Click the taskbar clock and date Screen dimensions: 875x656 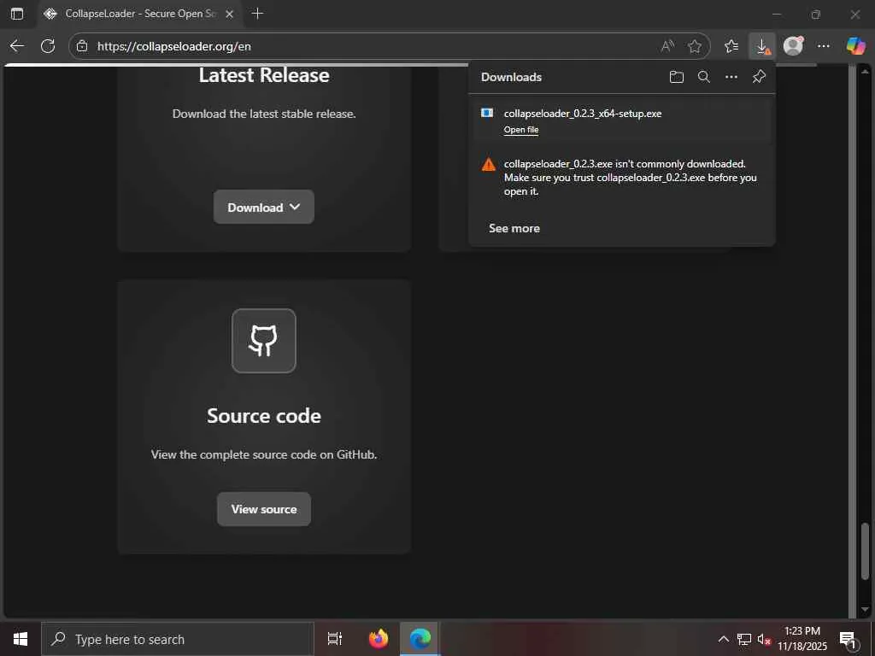(802, 639)
